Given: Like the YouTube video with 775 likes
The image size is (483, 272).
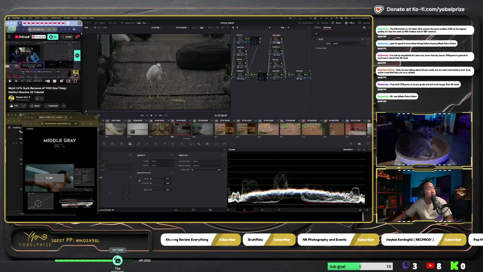Looking at the screenshot, I should point(14,106).
